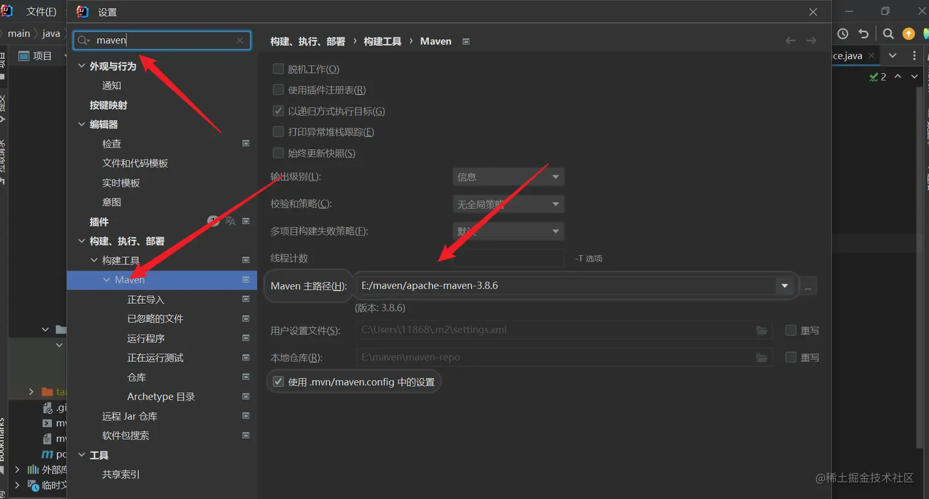This screenshot has width=929, height=499.
Task: Open the 校验和策略 dropdown
Action: (x=508, y=204)
